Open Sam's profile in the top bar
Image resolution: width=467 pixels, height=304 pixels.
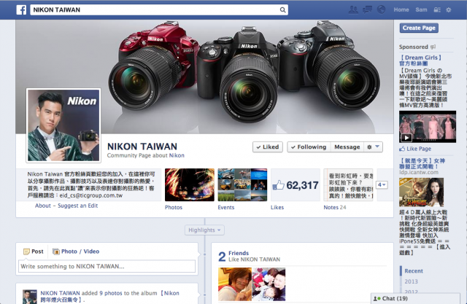[x=421, y=9]
